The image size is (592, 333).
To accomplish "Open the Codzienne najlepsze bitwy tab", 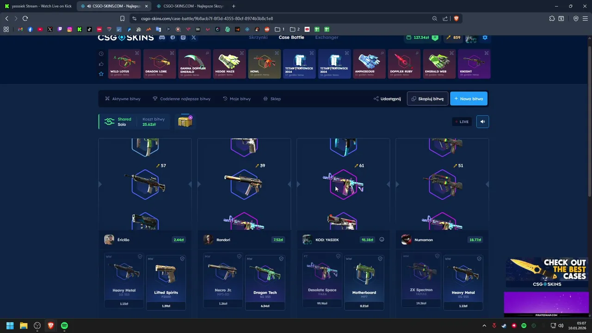I will (182, 99).
